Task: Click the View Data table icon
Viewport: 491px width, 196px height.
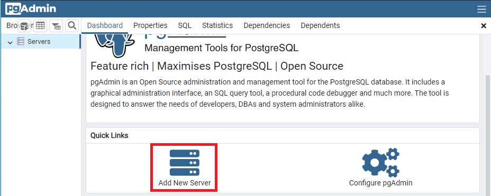Action: [40, 26]
